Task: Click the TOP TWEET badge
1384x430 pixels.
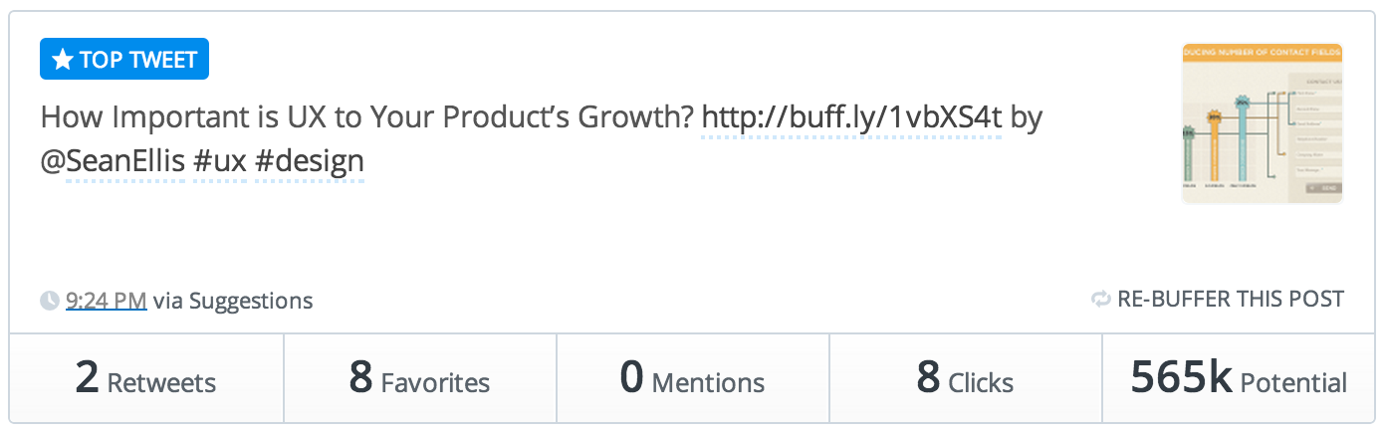Action: coord(124,61)
